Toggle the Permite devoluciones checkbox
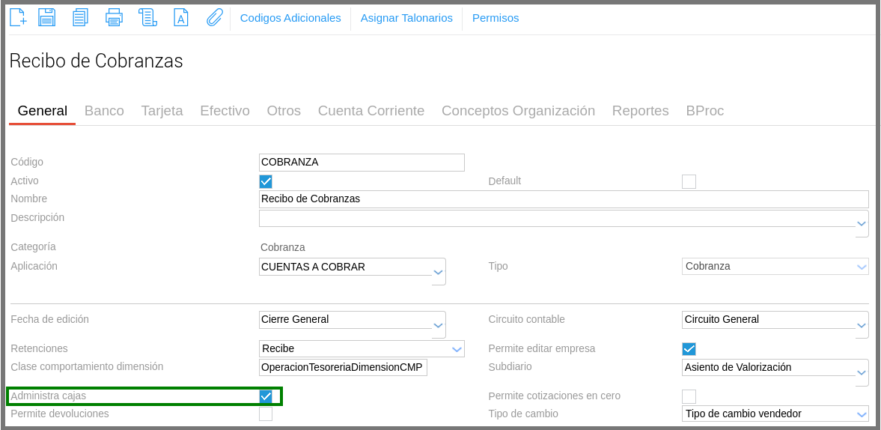The width and height of the screenshot is (881, 430). click(266, 414)
